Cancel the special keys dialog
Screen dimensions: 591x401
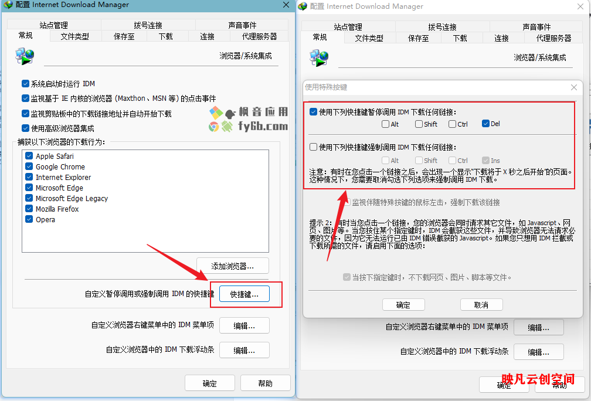481,304
